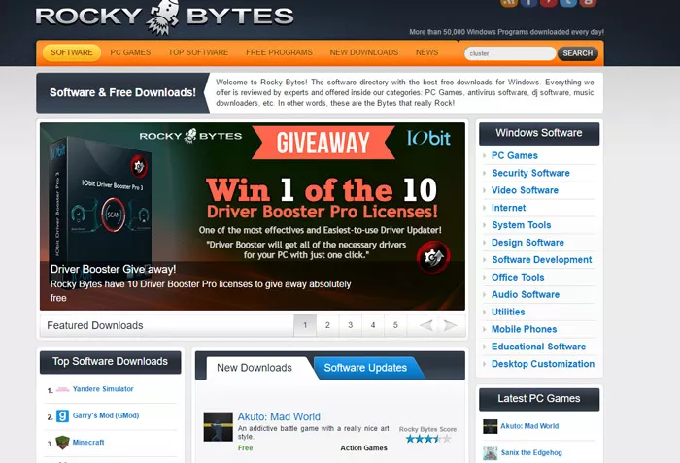Select featured slide page 4
The width and height of the screenshot is (680, 463).
[372, 325]
